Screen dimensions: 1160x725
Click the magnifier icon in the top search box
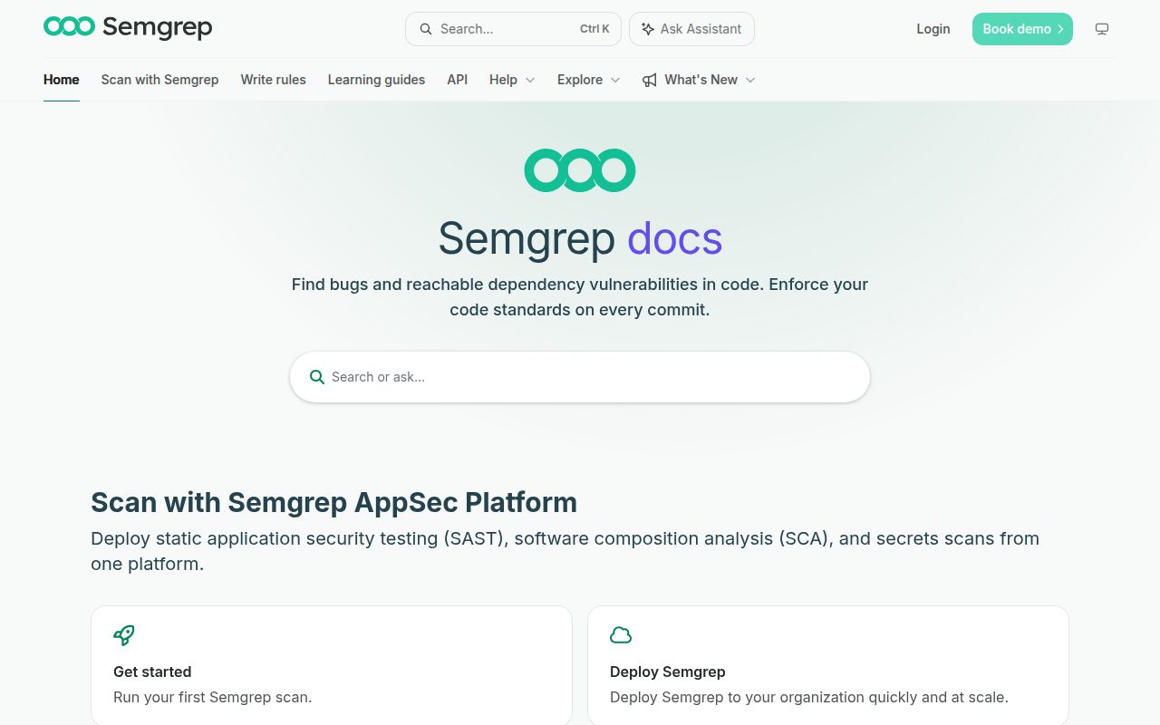426,29
